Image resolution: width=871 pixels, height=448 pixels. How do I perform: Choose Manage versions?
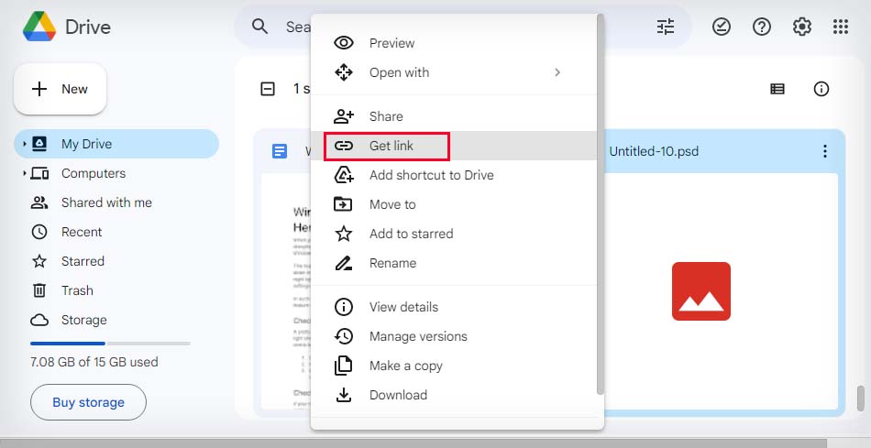[x=454, y=336]
